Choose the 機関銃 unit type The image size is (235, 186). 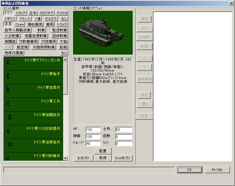point(10,42)
